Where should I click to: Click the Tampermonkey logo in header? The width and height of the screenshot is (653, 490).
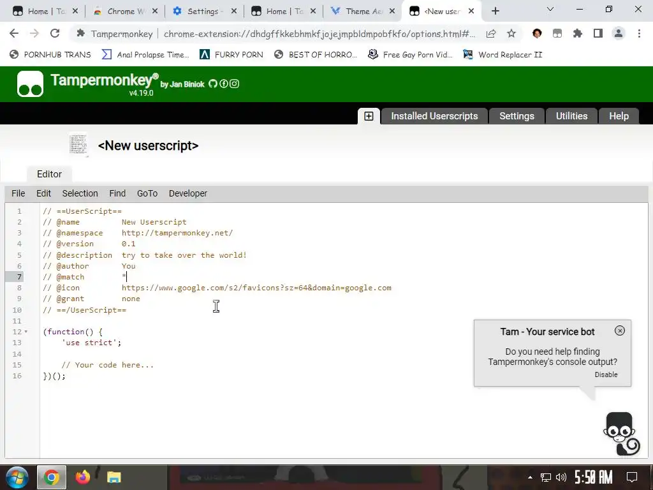30,84
